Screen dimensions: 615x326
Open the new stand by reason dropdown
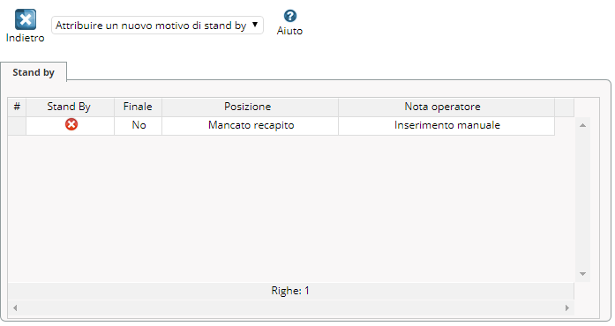pos(157,26)
